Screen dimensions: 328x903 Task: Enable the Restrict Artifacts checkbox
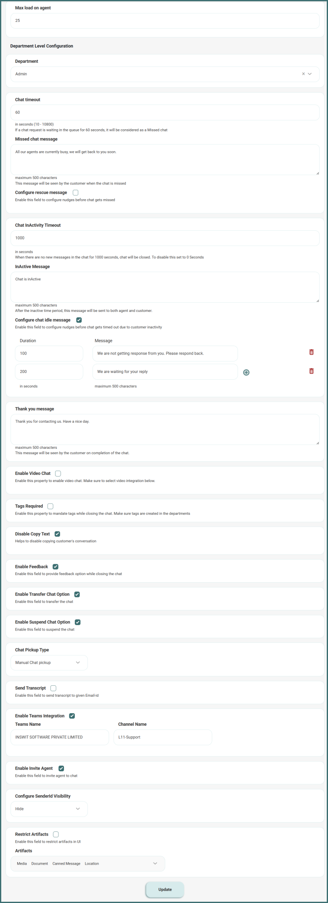(56, 834)
